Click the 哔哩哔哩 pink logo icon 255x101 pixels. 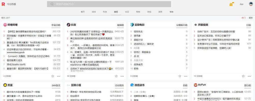tap(5, 25)
